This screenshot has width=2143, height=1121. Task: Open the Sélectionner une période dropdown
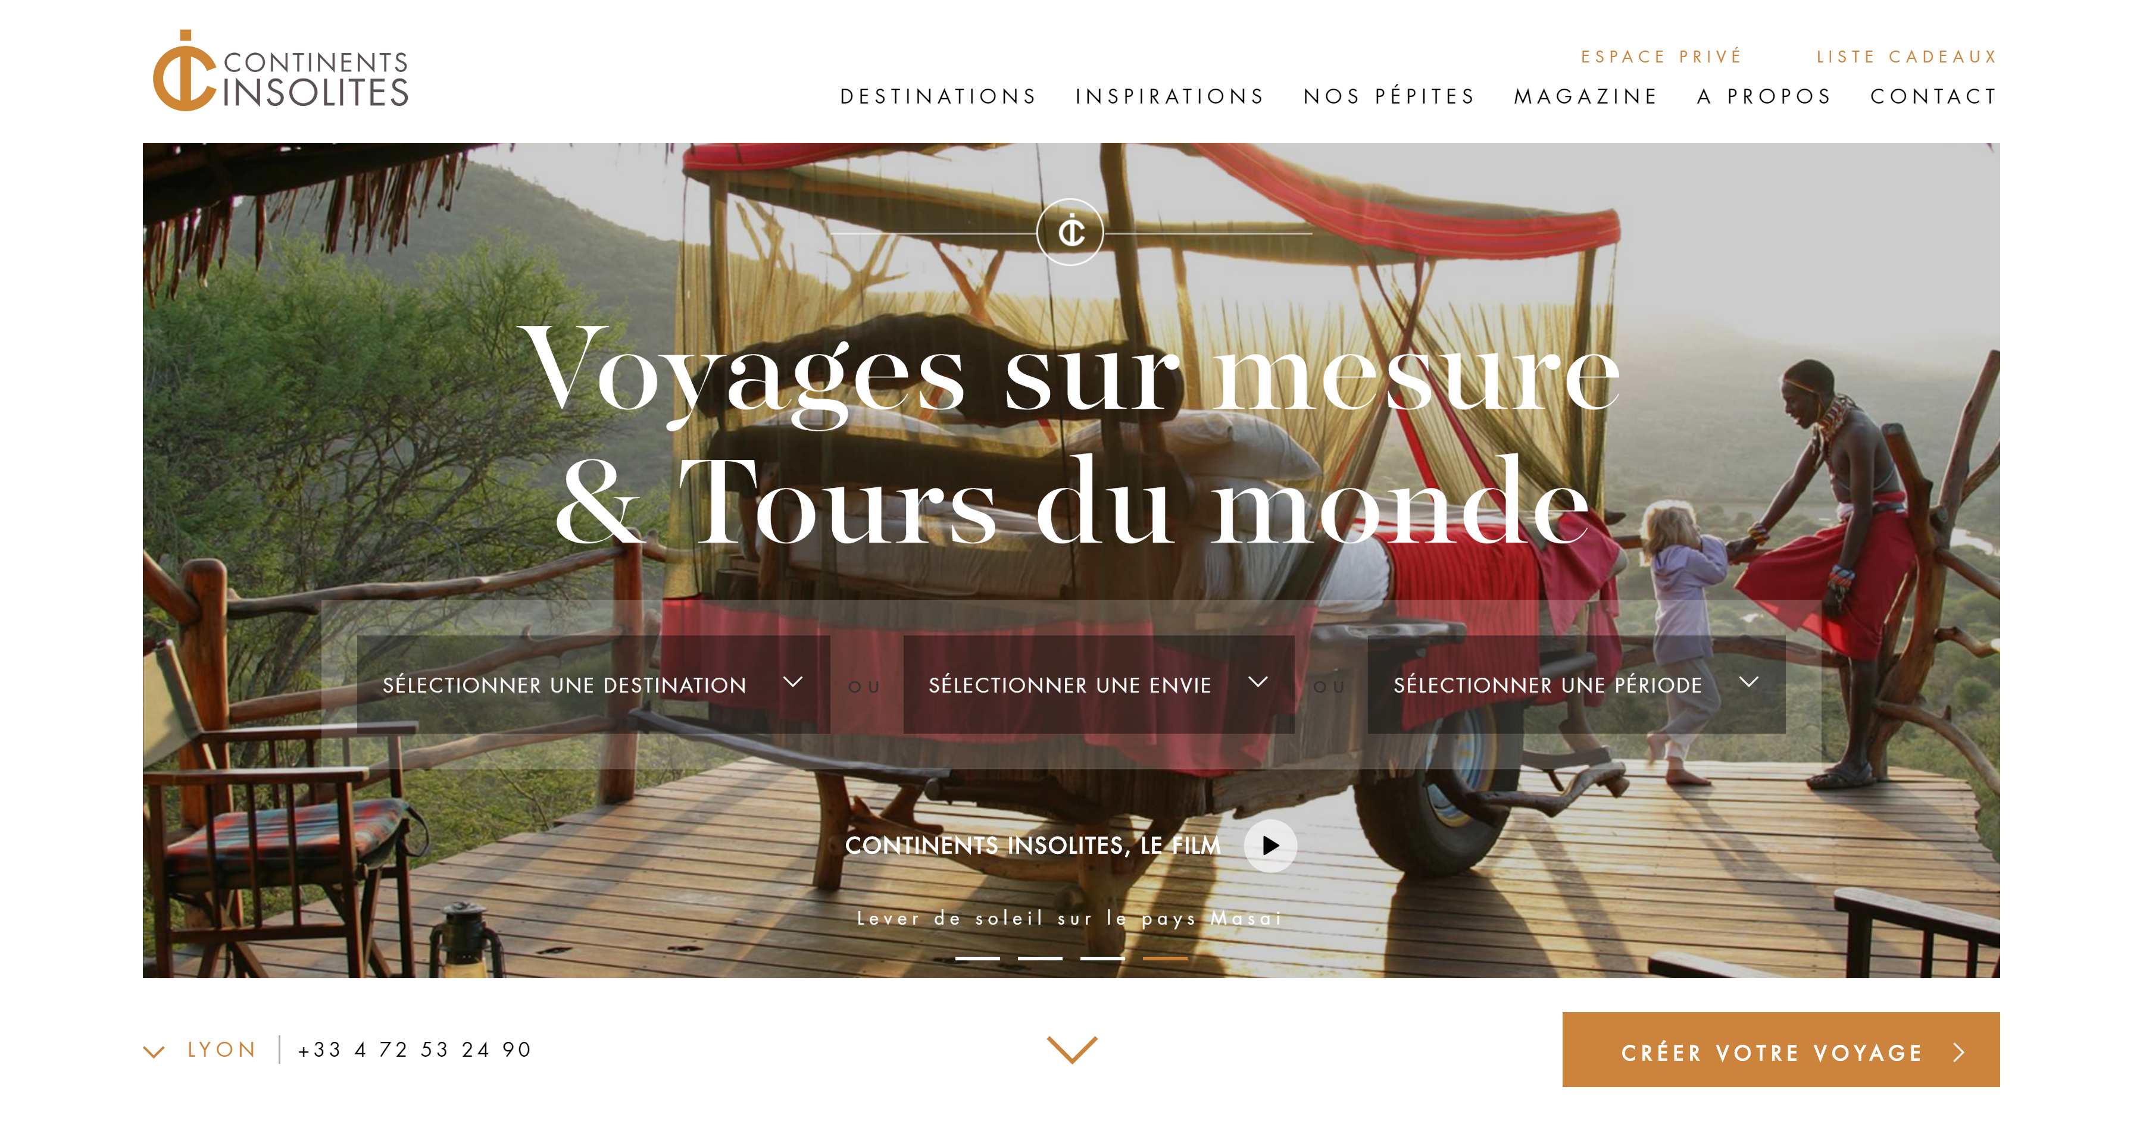(1576, 684)
